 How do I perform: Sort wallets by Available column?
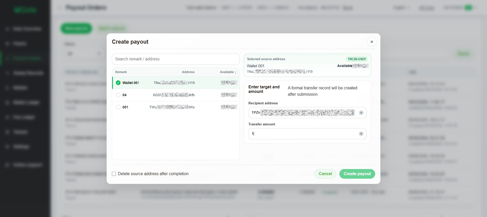(228, 72)
